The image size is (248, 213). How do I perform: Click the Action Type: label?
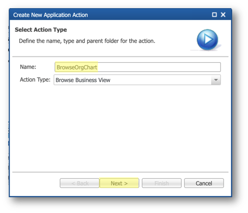click(35, 79)
